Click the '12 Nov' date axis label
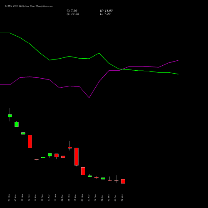Screen dimensions: 208x208 click(29, 198)
